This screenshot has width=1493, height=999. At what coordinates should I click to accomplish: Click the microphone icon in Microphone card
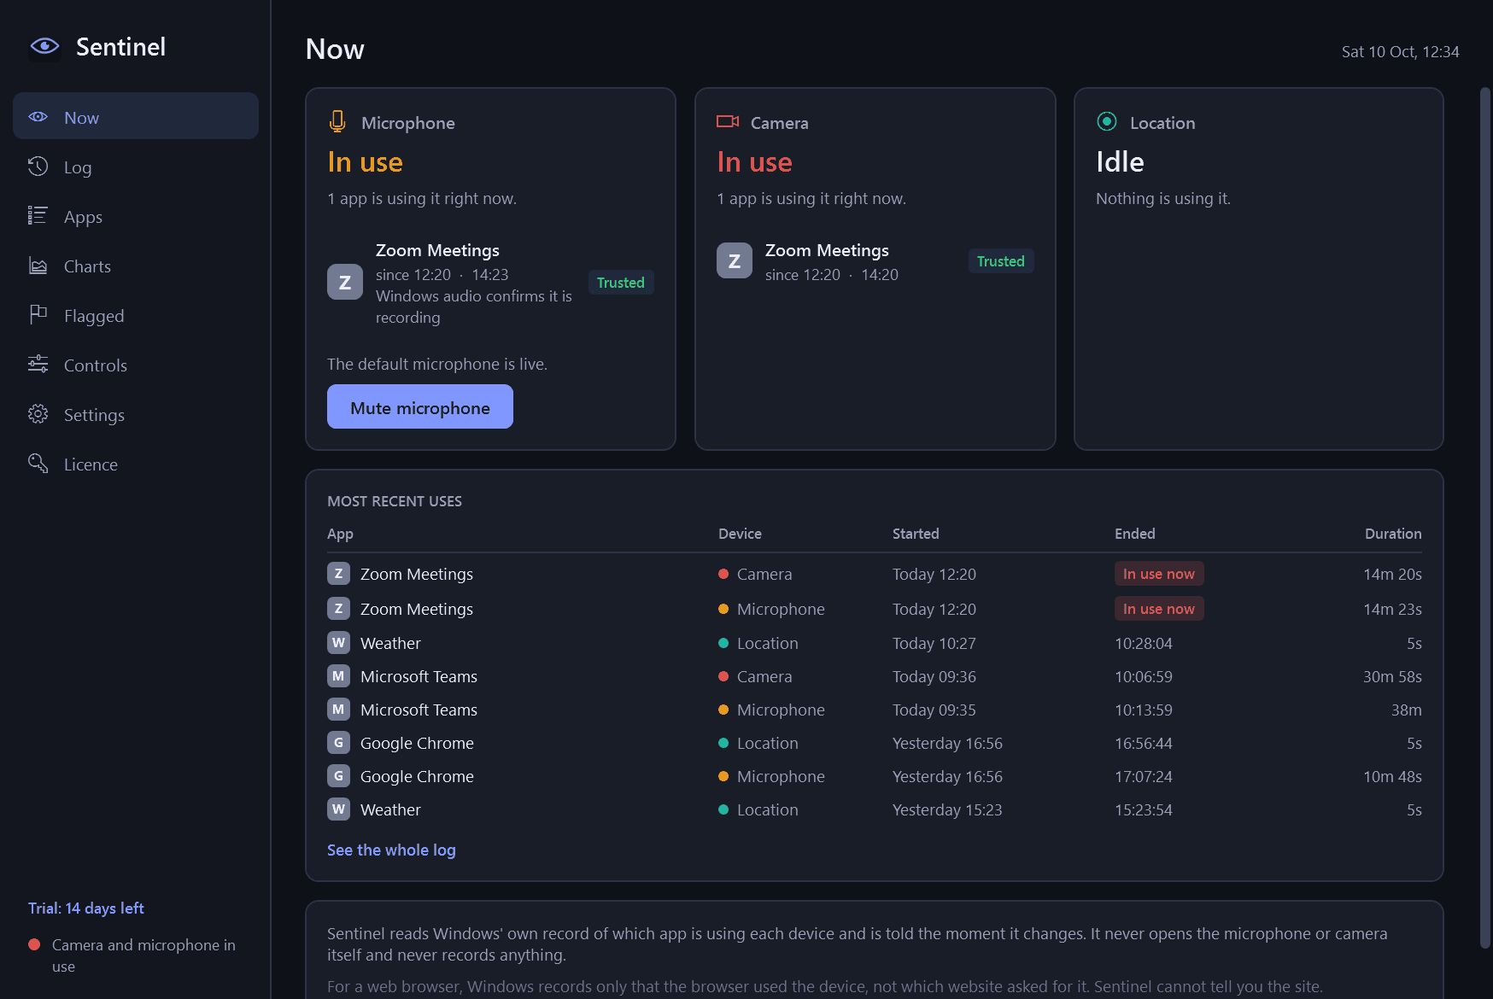click(x=337, y=121)
